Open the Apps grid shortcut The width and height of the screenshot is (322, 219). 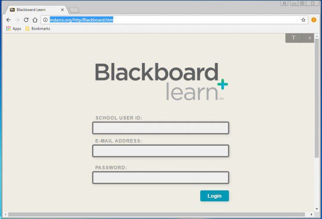pyautogui.click(x=14, y=29)
